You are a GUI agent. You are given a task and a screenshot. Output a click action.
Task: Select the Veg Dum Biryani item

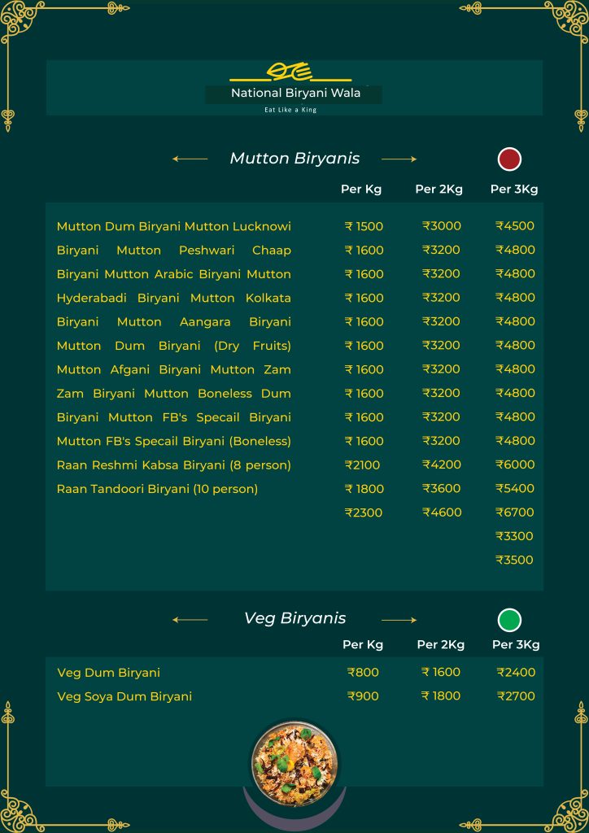[x=108, y=673]
